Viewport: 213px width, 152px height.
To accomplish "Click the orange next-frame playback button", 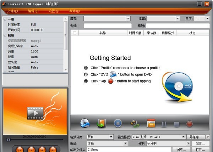I will point(53,150).
